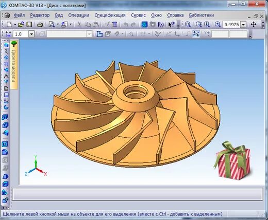Open the Окно menu
The height and width of the screenshot is (220, 268).
[156, 15]
